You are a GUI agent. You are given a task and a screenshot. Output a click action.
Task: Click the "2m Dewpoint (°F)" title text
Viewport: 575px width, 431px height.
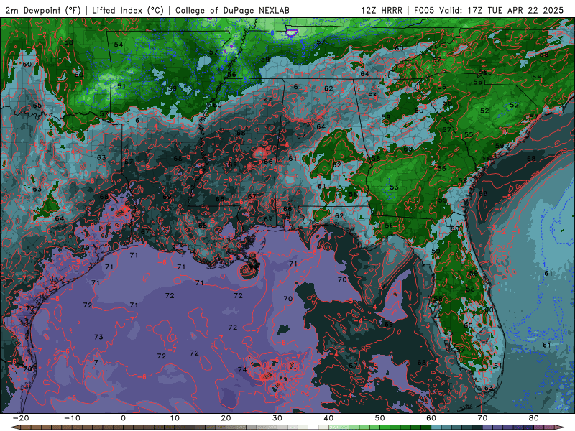coord(43,10)
